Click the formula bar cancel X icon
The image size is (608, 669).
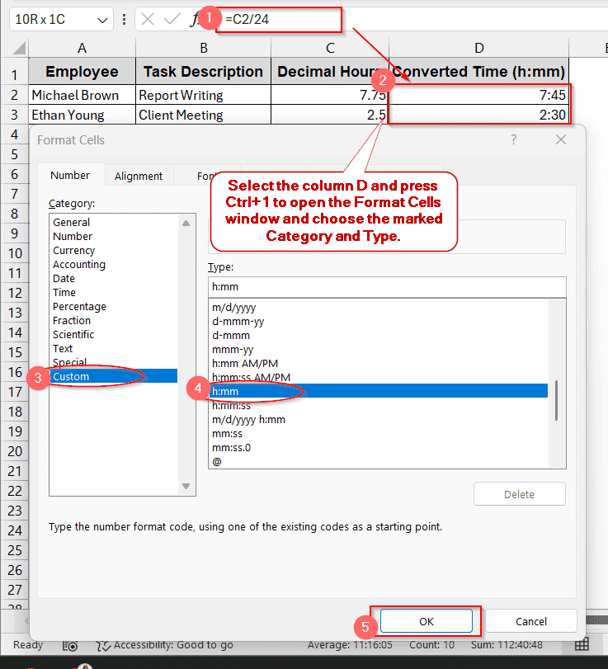[x=148, y=19]
